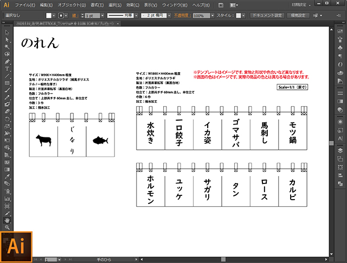This screenshot has height=263, width=347.
Task: Select the Blob Brush tool
Action: click(x=7, y=104)
